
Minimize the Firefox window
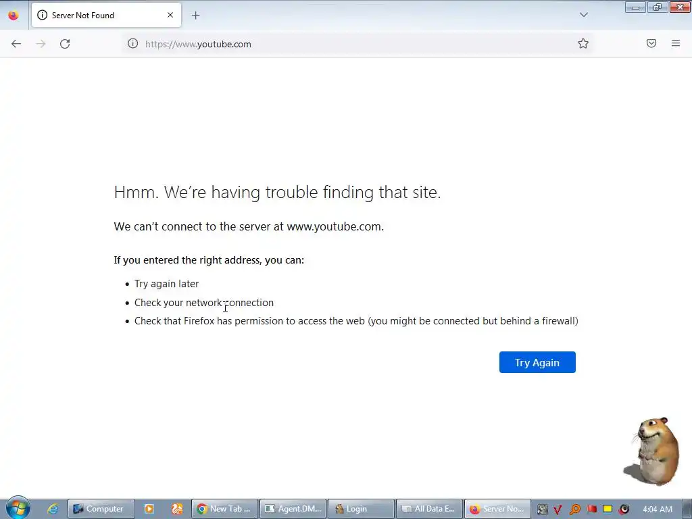pyautogui.click(x=635, y=7)
